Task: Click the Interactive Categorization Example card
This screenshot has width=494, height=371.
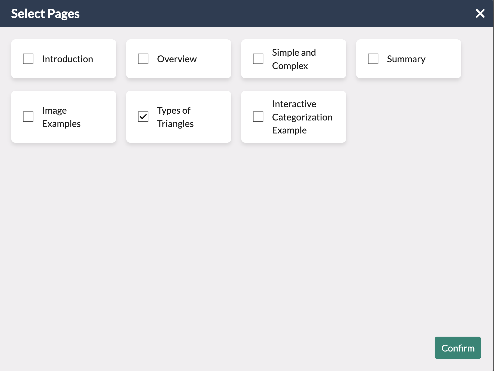Action: 293,117
